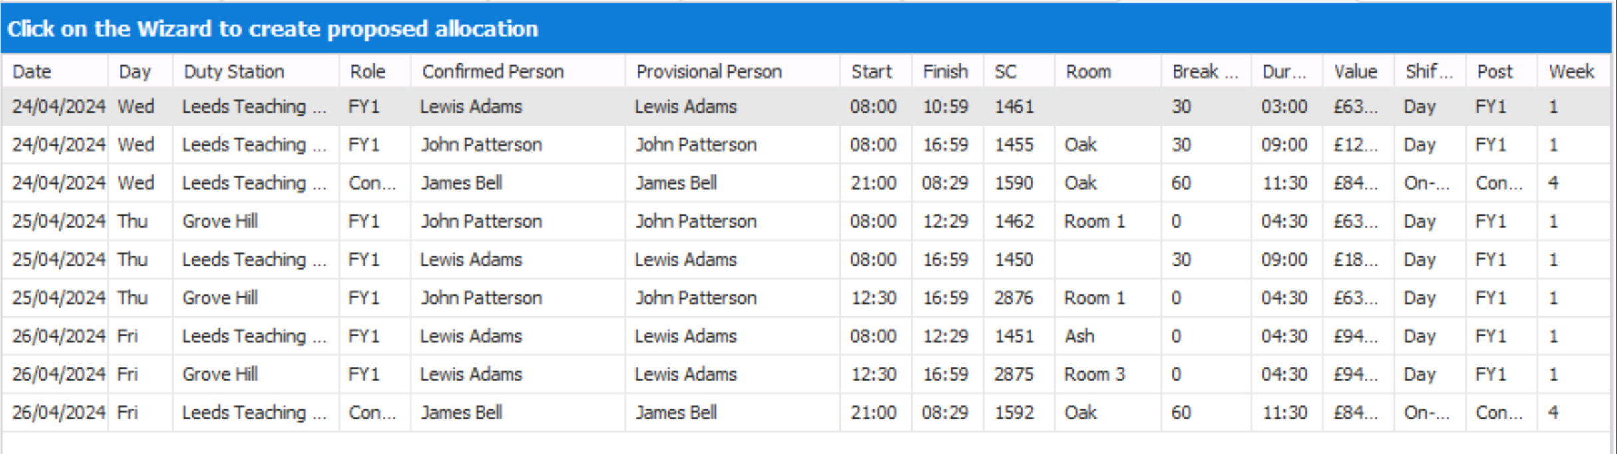Select the Room 3 cell

[x=1094, y=374]
